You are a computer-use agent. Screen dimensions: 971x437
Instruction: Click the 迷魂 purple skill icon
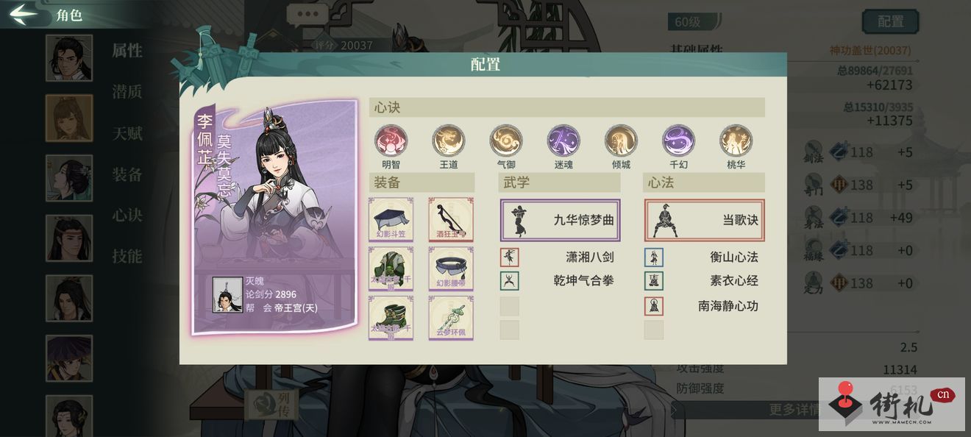point(563,141)
